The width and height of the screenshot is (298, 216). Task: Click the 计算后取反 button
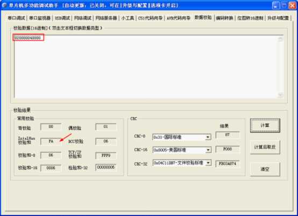click(x=265, y=147)
